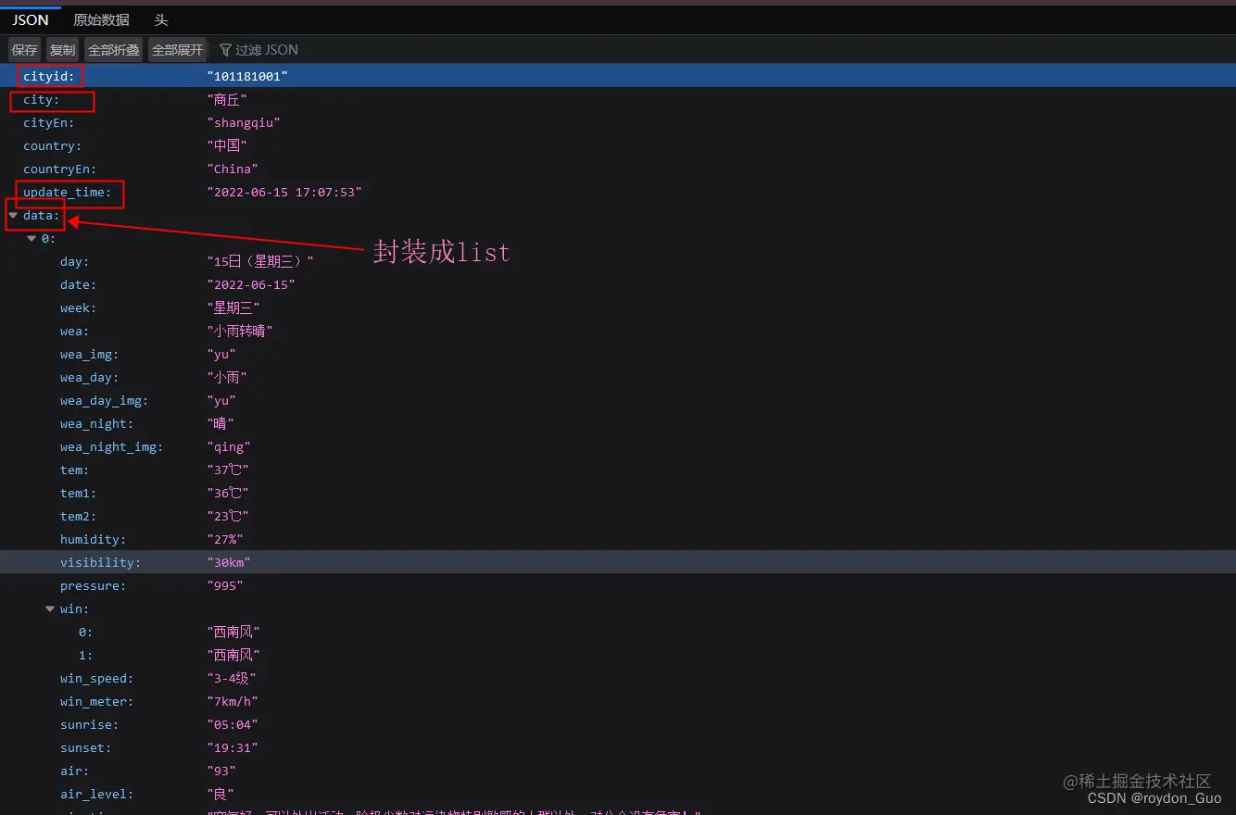
Task: Select the visibility key
Action: point(100,562)
